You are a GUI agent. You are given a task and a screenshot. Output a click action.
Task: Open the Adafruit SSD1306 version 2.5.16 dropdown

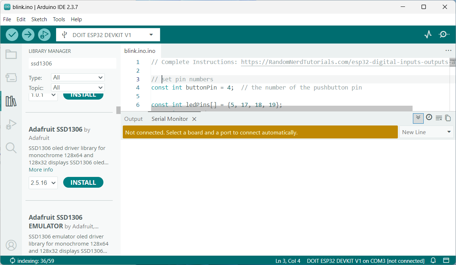(43, 183)
